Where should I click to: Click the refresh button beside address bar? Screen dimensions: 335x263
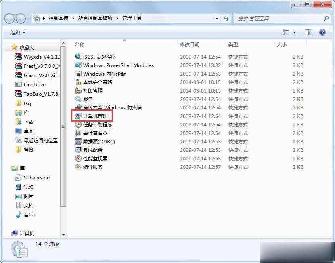pos(226,19)
